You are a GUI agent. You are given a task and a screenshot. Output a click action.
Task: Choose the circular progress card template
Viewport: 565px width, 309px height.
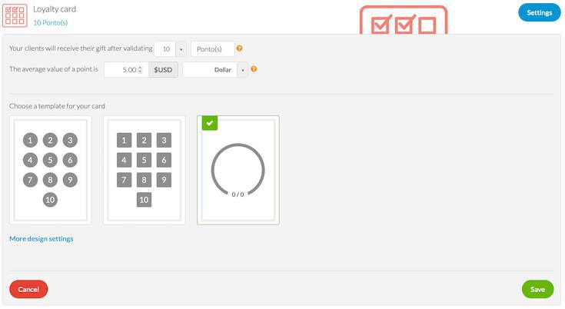pos(238,170)
